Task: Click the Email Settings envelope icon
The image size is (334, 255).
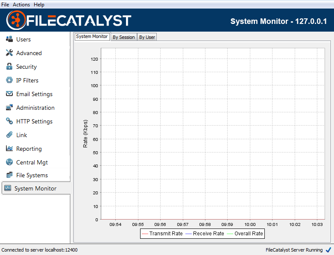Action: point(9,94)
